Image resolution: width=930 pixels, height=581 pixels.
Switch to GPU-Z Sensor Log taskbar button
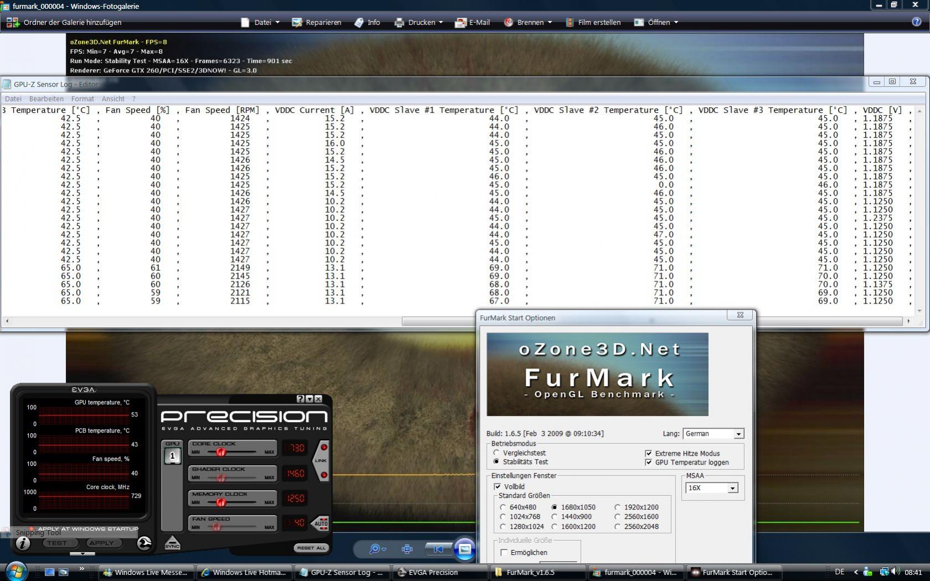click(x=342, y=572)
